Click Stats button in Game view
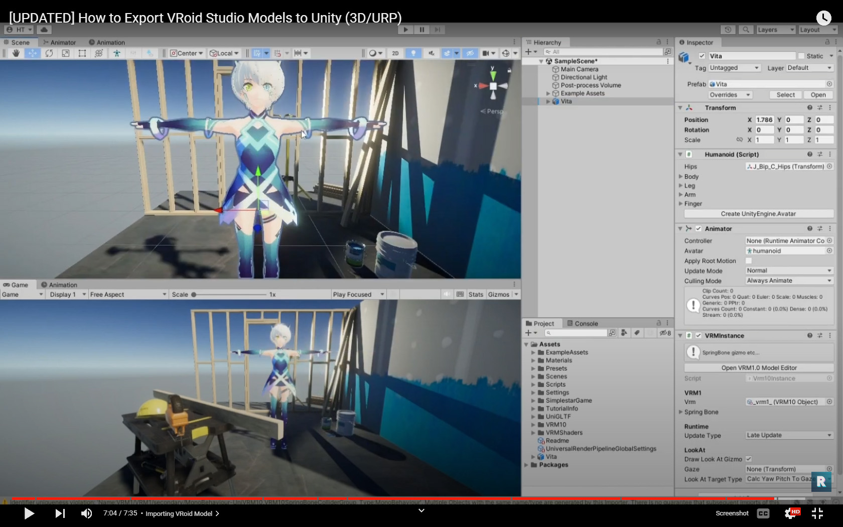The width and height of the screenshot is (843, 527). pos(476,295)
